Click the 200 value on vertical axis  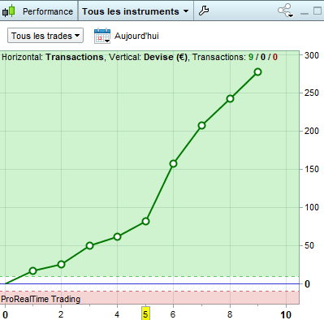click(x=312, y=131)
